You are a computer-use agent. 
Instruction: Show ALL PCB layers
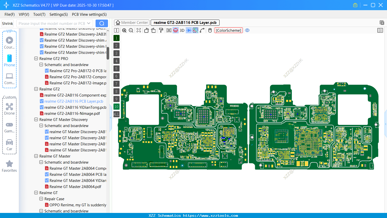point(116,114)
